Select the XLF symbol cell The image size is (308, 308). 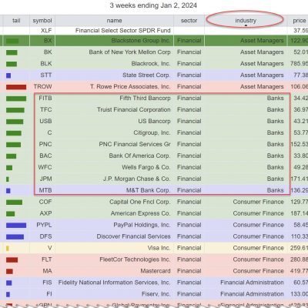46,31
